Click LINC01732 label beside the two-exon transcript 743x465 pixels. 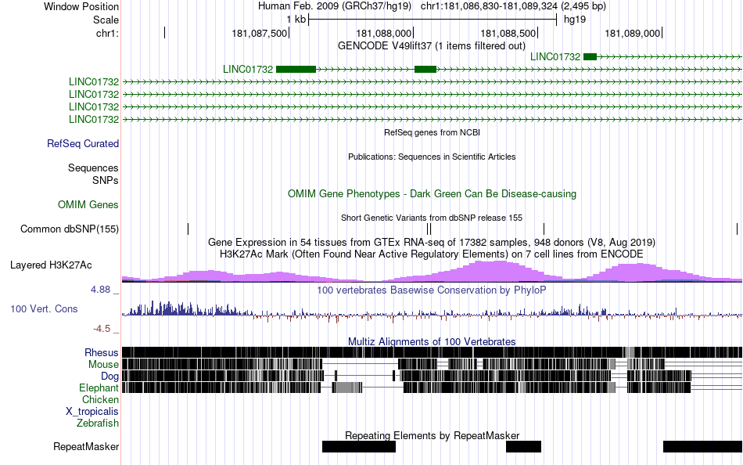point(248,69)
